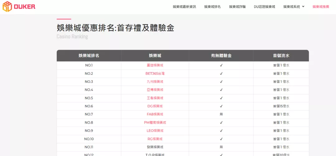Follow the 亞博娛樂城 link
Viewport: 336px width, 156px height.
tap(155, 90)
